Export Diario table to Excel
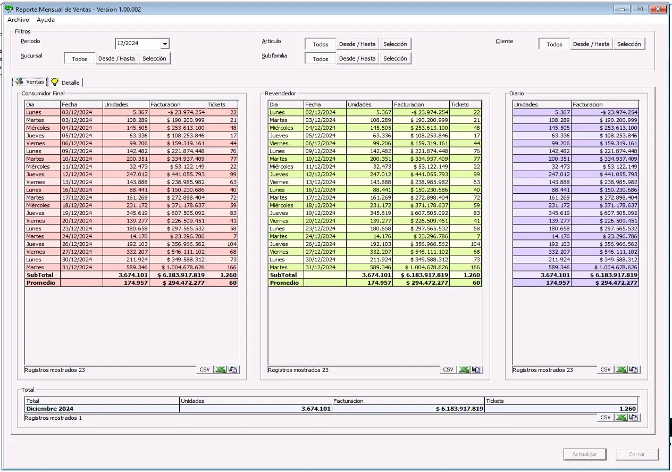The width and height of the screenshot is (672, 472). tap(621, 370)
